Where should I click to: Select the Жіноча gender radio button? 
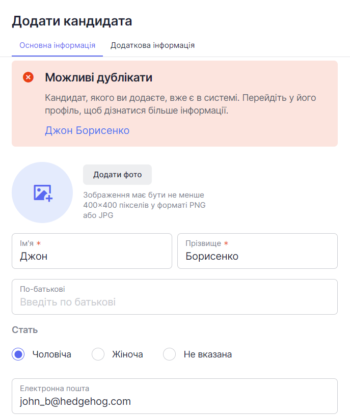tap(98, 354)
